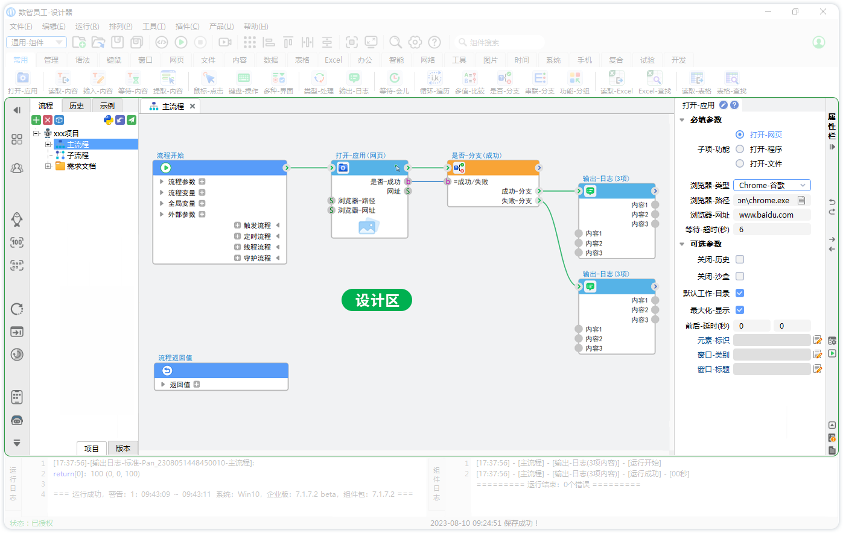Viewport: 843px width, 533px height.
Task: Click the video record toolbar icon
Action: [225, 42]
